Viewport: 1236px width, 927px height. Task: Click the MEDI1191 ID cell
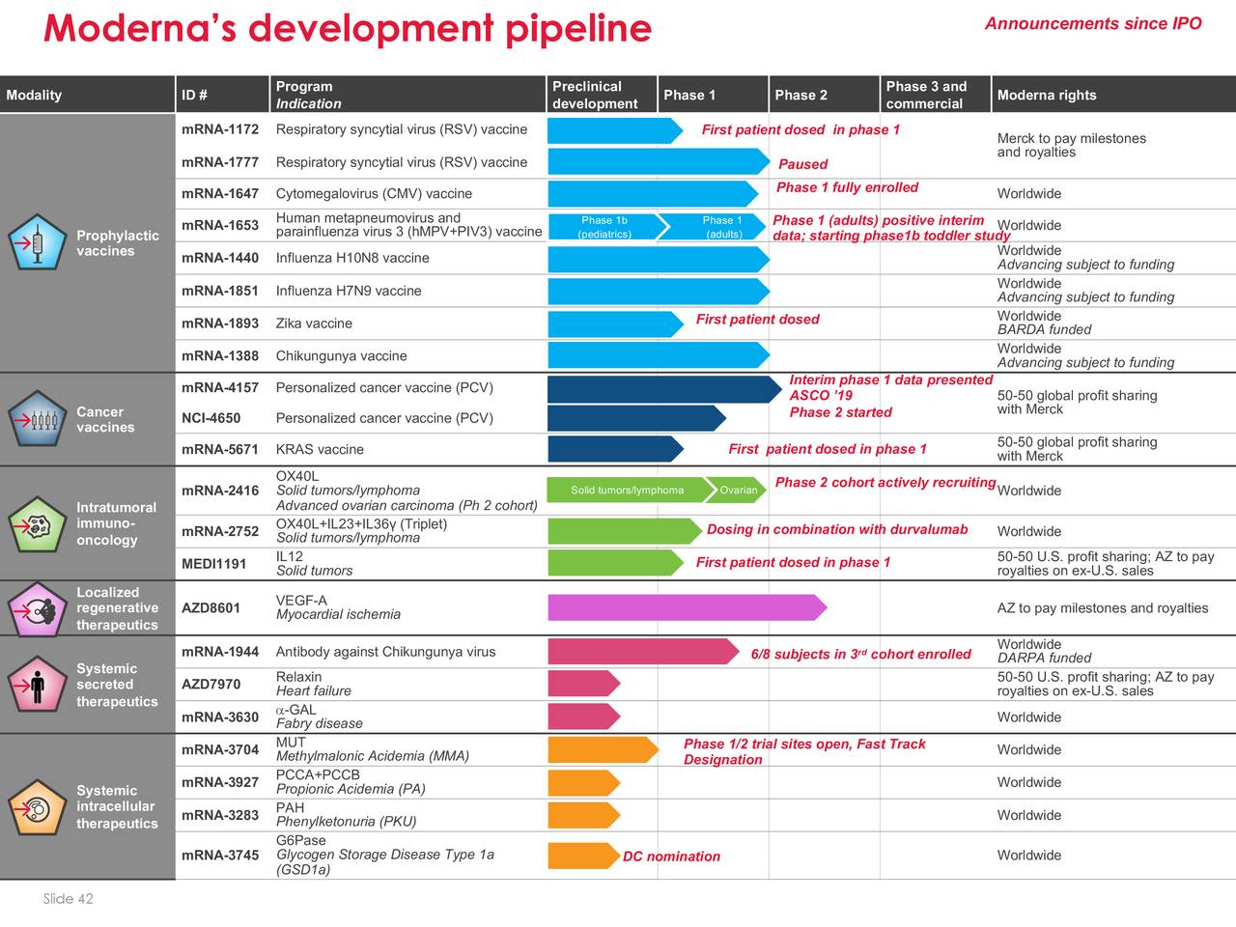(x=214, y=564)
